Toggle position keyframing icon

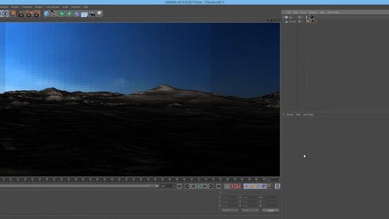246,186
